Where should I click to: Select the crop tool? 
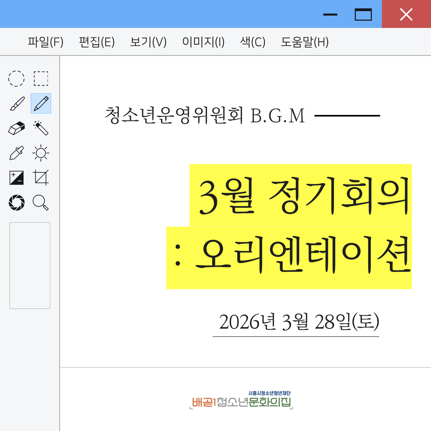point(41,178)
